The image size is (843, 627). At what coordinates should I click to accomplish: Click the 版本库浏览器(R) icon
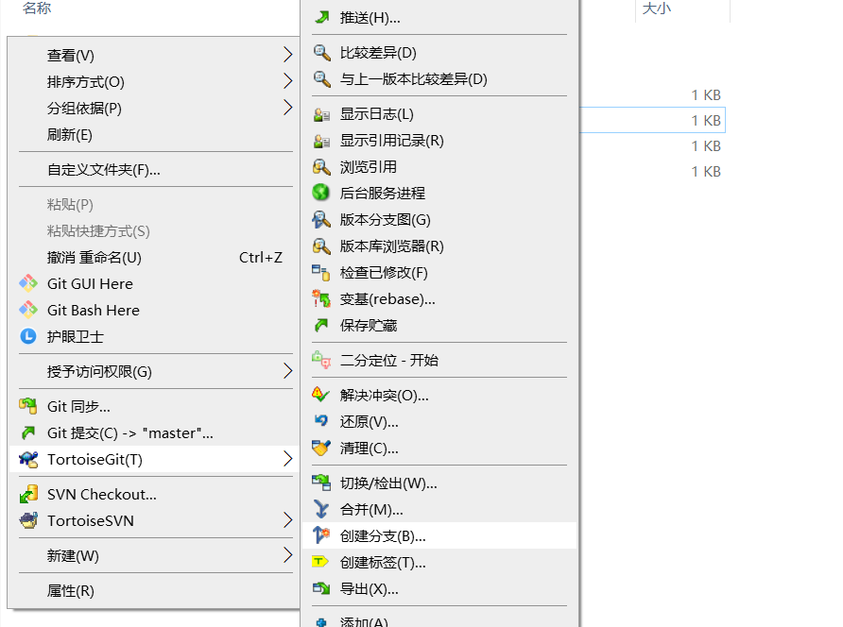pos(321,246)
